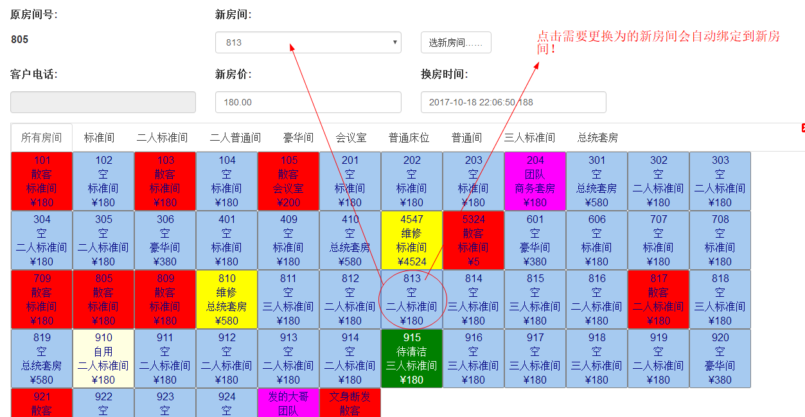Choose room 606 tile
The width and height of the screenshot is (805, 417).
(x=597, y=240)
